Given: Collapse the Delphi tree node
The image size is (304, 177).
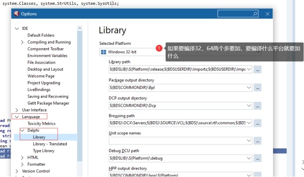Looking at the screenshot, I should (22, 130).
